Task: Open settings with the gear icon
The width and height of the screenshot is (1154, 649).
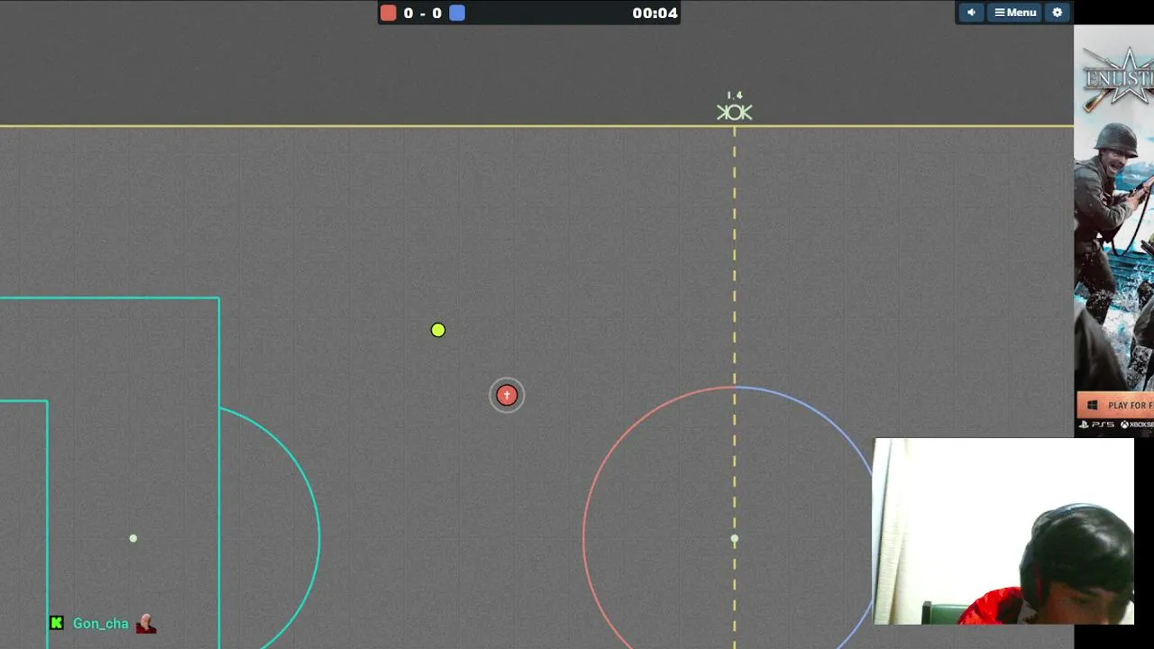Action: [1058, 13]
